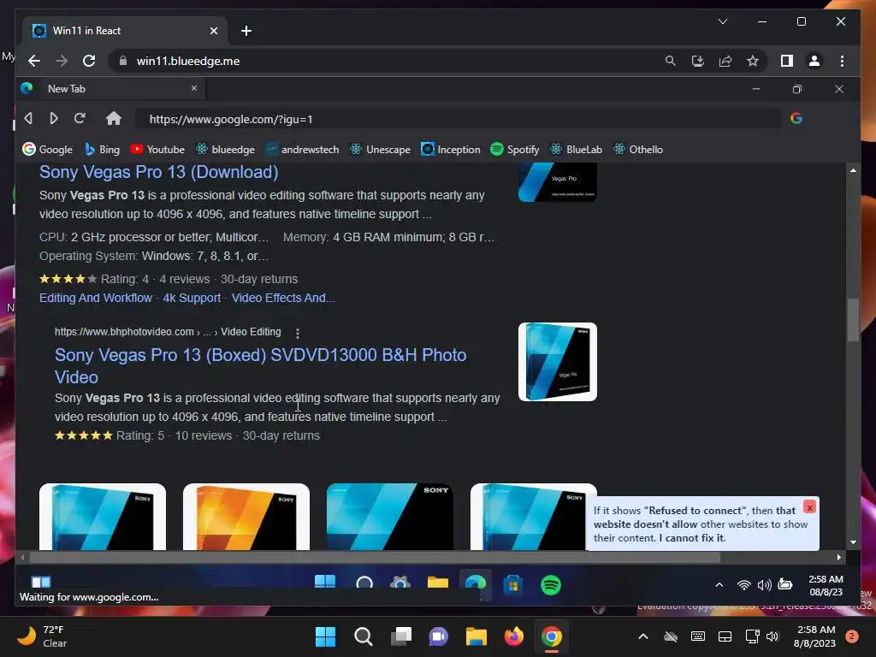
Task: Reload the Win11 in React page
Action: click(89, 61)
